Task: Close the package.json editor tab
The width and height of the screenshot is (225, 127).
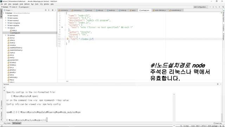Action: coord(150,10)
